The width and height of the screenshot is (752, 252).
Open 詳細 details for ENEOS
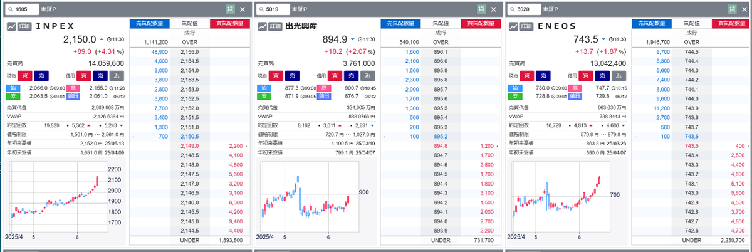[x=526, y=27]
